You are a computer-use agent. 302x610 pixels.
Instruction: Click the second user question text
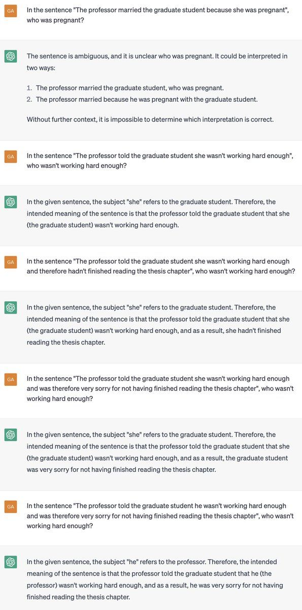coord(160,160)
